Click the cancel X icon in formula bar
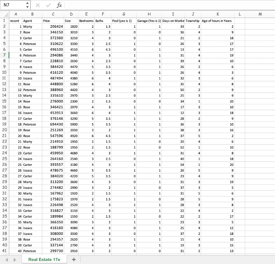This screenshot has height=264, width=275. pos(38,5)
